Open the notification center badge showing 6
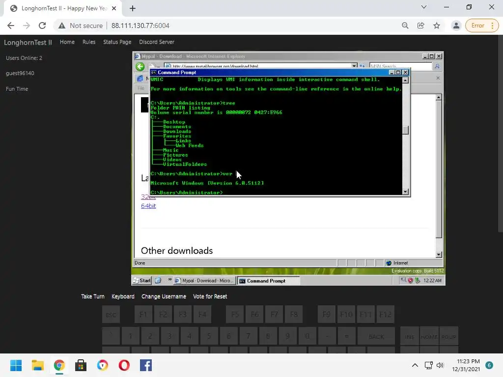This screenshot has height=377, width=503. 489,365
